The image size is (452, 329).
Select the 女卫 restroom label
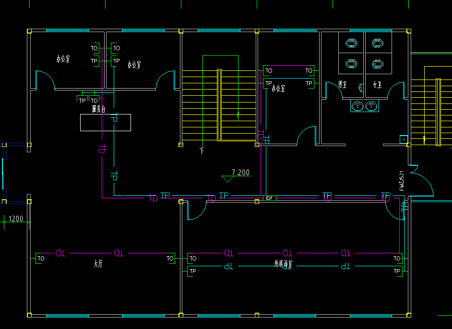[377, 85]
